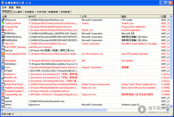Open the 查看 menu
The image size is (174, 117).
(x=11, y=7)
